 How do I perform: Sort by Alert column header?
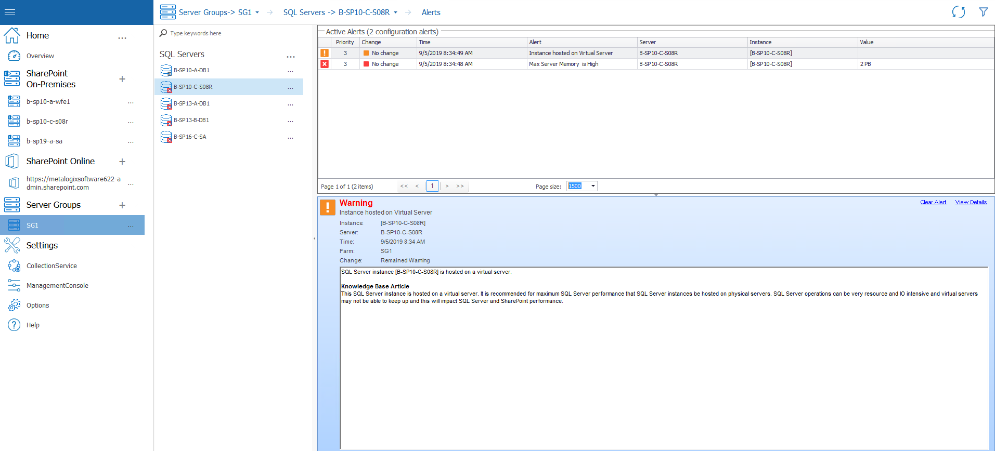582,42
